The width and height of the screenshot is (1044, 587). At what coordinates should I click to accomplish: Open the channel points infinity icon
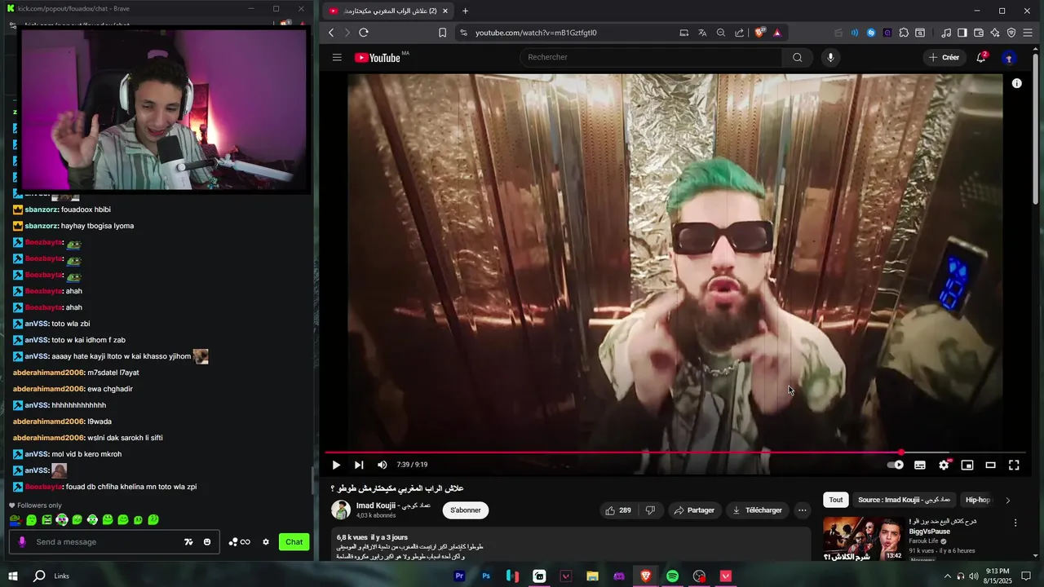click(239, 542)
